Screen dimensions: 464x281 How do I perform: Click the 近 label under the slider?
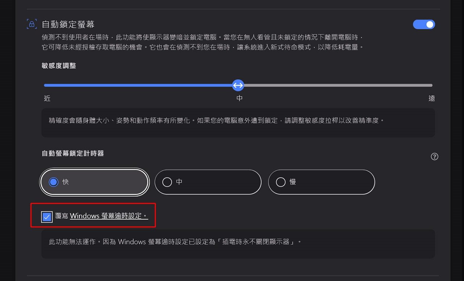click(47, 98)
